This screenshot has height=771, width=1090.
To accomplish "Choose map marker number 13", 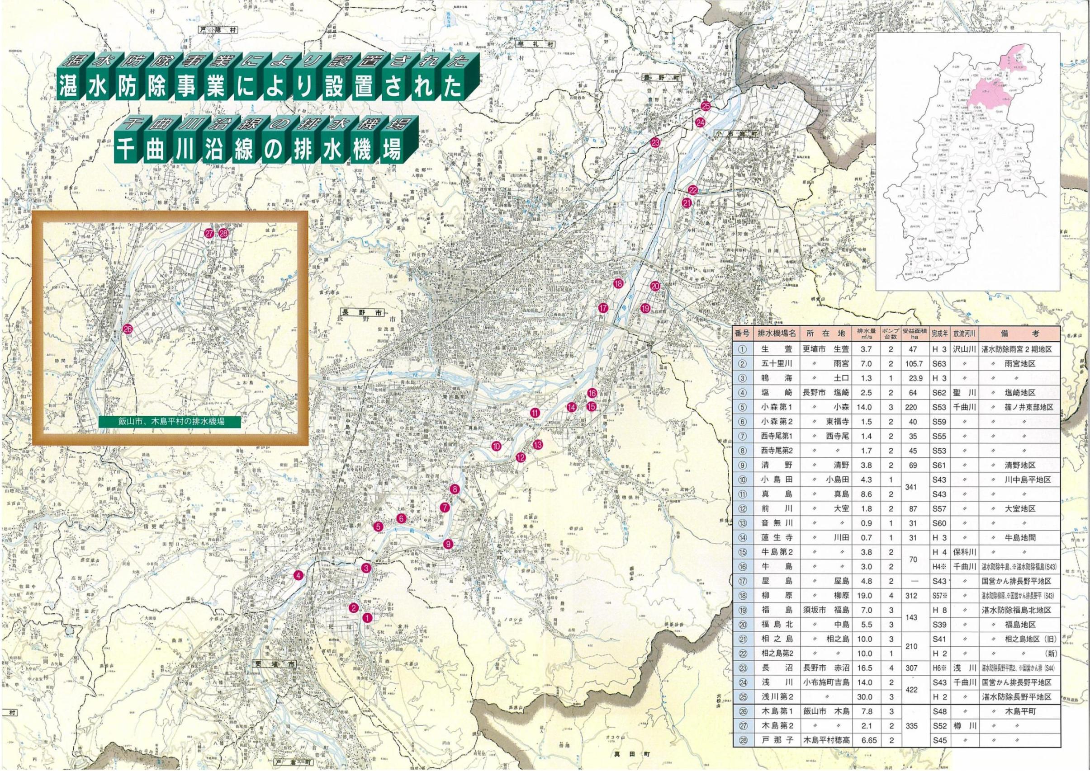I will tap(537, 445).
